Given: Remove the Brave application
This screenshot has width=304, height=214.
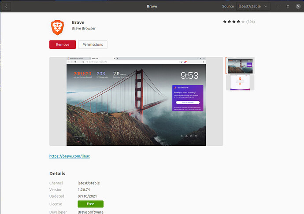Looking at the screenshot, I should click(x=63, y=44).
